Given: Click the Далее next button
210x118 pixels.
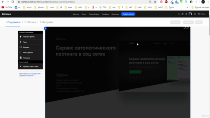Looking at the screenshot, I should pyautogui.click(x=199, y=22).
